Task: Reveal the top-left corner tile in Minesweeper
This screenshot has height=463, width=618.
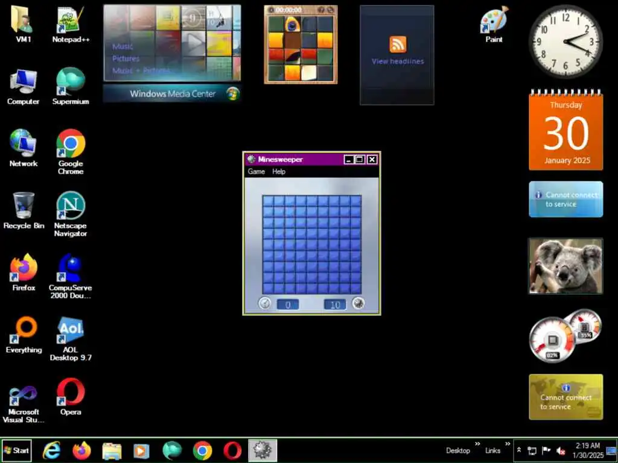Action: click(x=269, y=201)
